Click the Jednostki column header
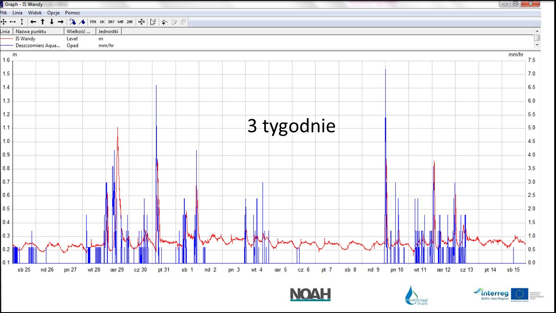Screen dimensions: 556x313 108,31
